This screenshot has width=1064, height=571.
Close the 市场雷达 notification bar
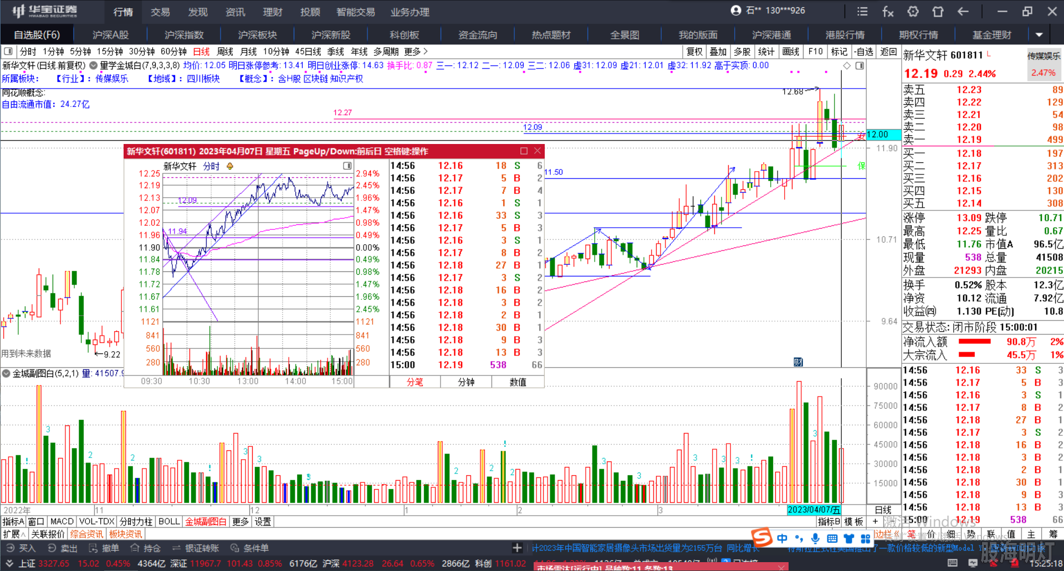point(782,567)
